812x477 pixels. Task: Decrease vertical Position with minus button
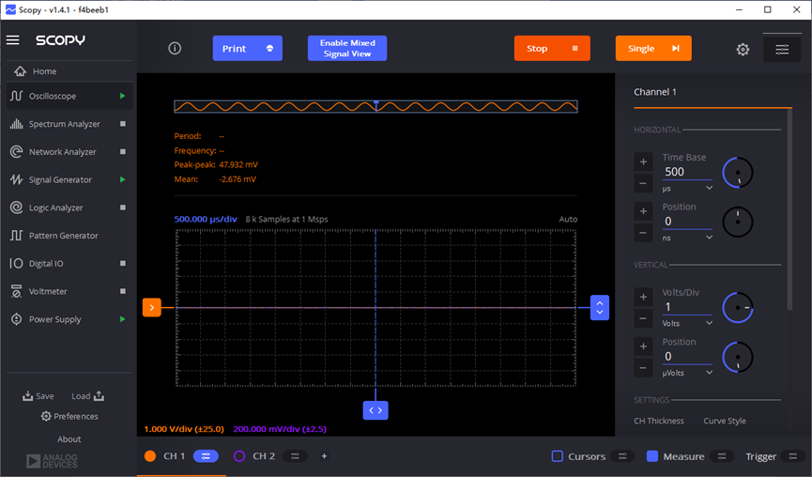(x=643, y=368)
